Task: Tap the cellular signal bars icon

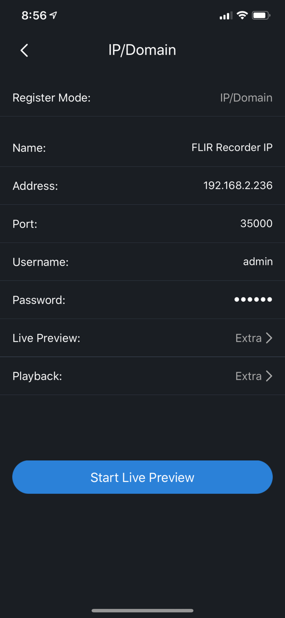Action: tap(225, 16)
